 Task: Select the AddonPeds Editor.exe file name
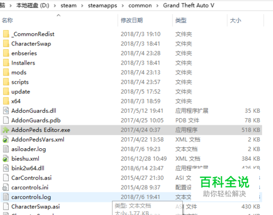pyautogui.click(x=40, y=130)
